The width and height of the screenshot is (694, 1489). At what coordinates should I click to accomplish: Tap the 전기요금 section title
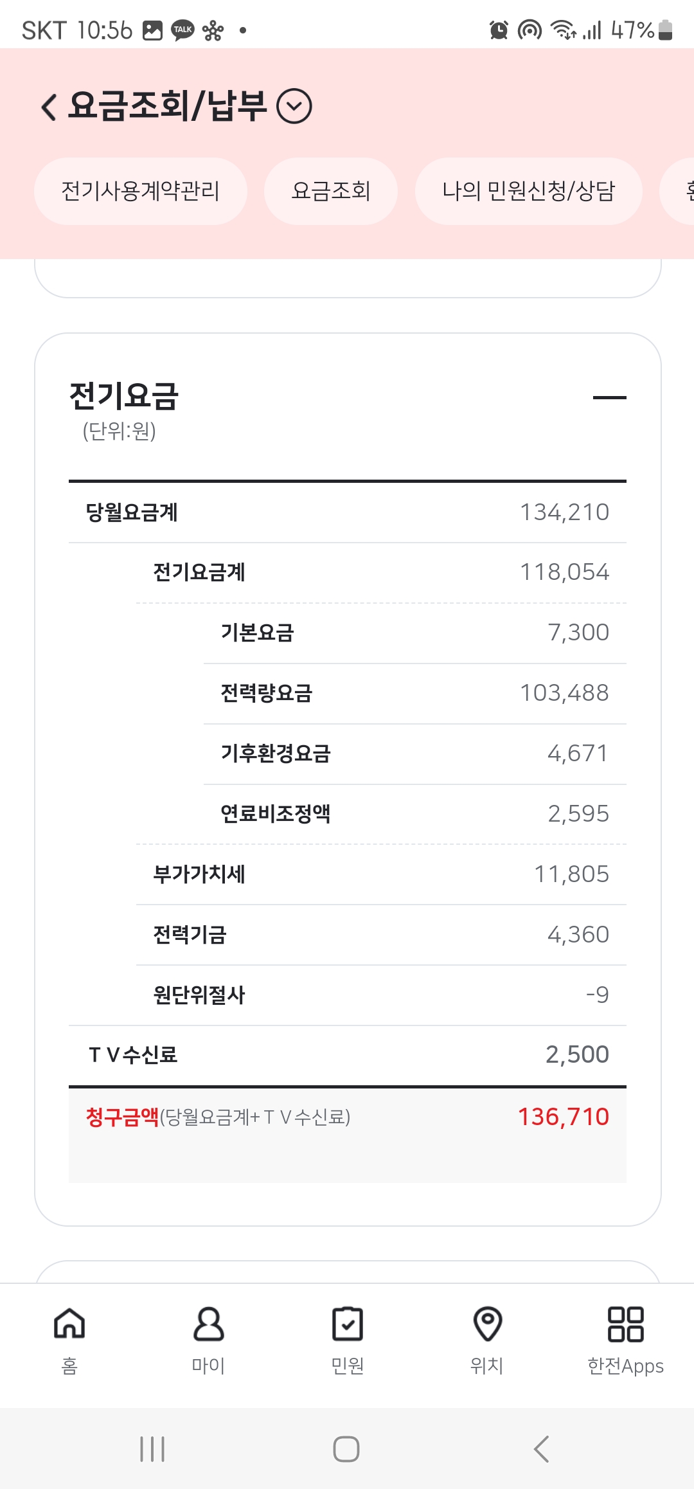pos(124,396)
